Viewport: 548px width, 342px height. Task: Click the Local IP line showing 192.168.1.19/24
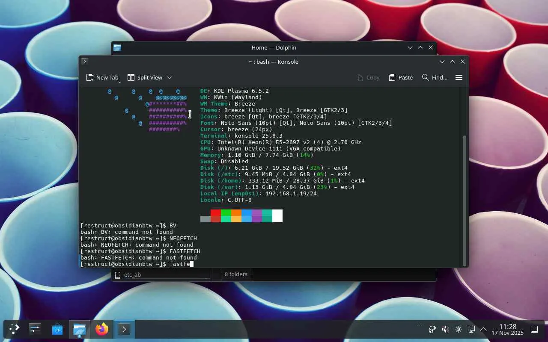pyautogui.click(x=259, y=194)
